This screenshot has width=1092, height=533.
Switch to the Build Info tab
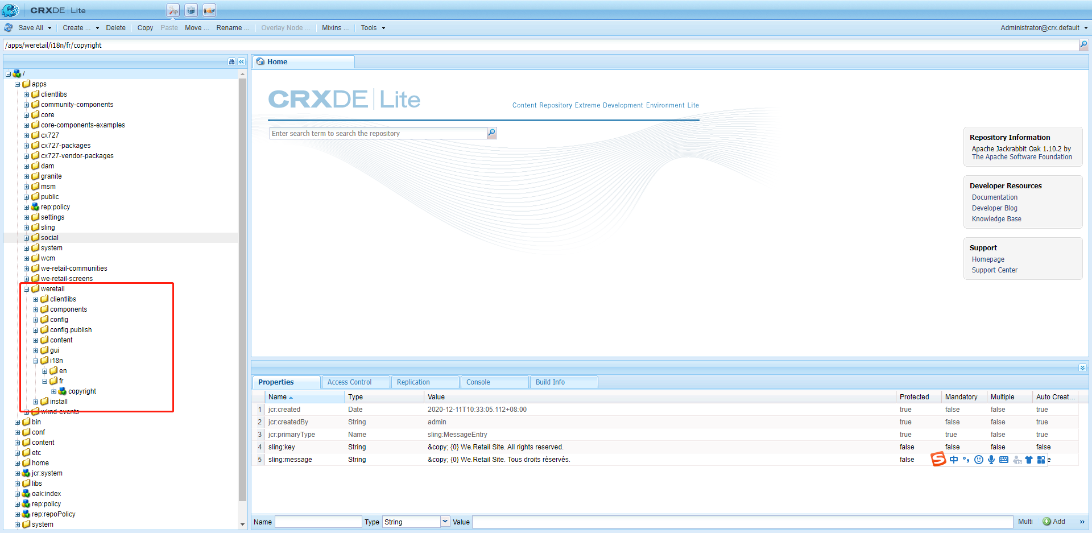(564, 382)
